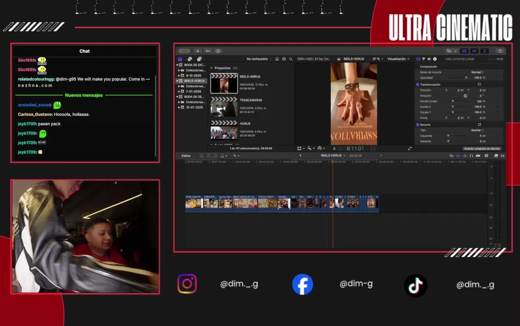Click the Índice timeline index button
This screenshot has height=326, width=520.
pyautogui.click(x=186, y=156)
